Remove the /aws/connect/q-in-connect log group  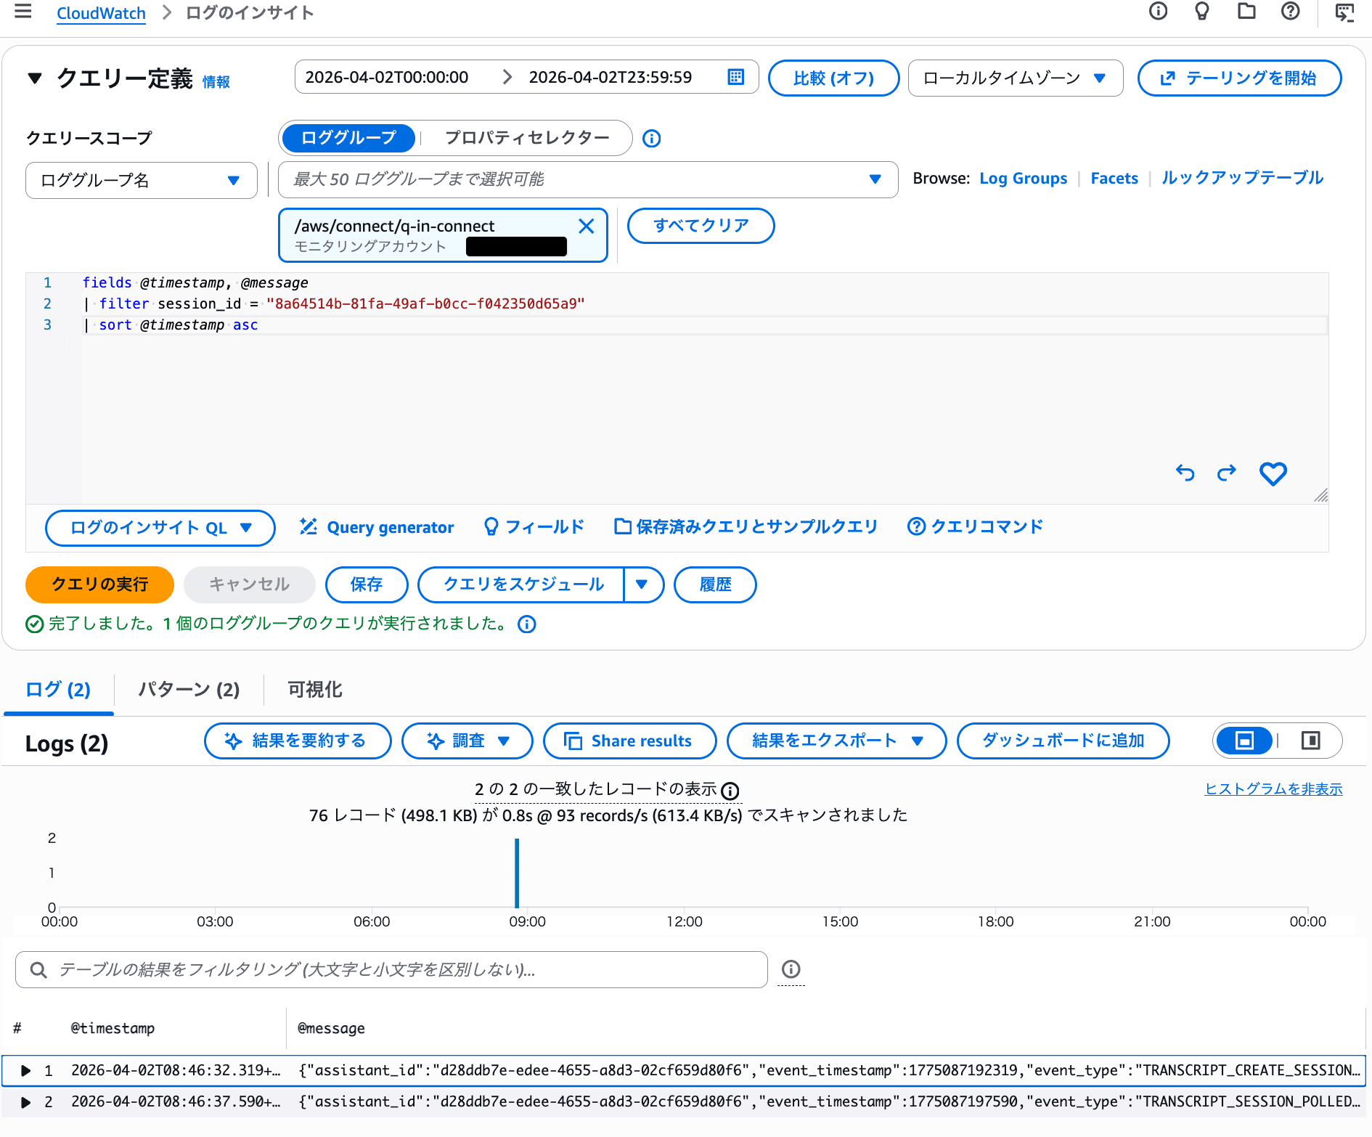[x=587, y=226]
